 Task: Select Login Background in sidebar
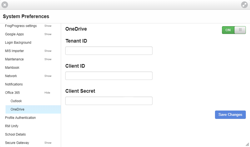[18, 43]
